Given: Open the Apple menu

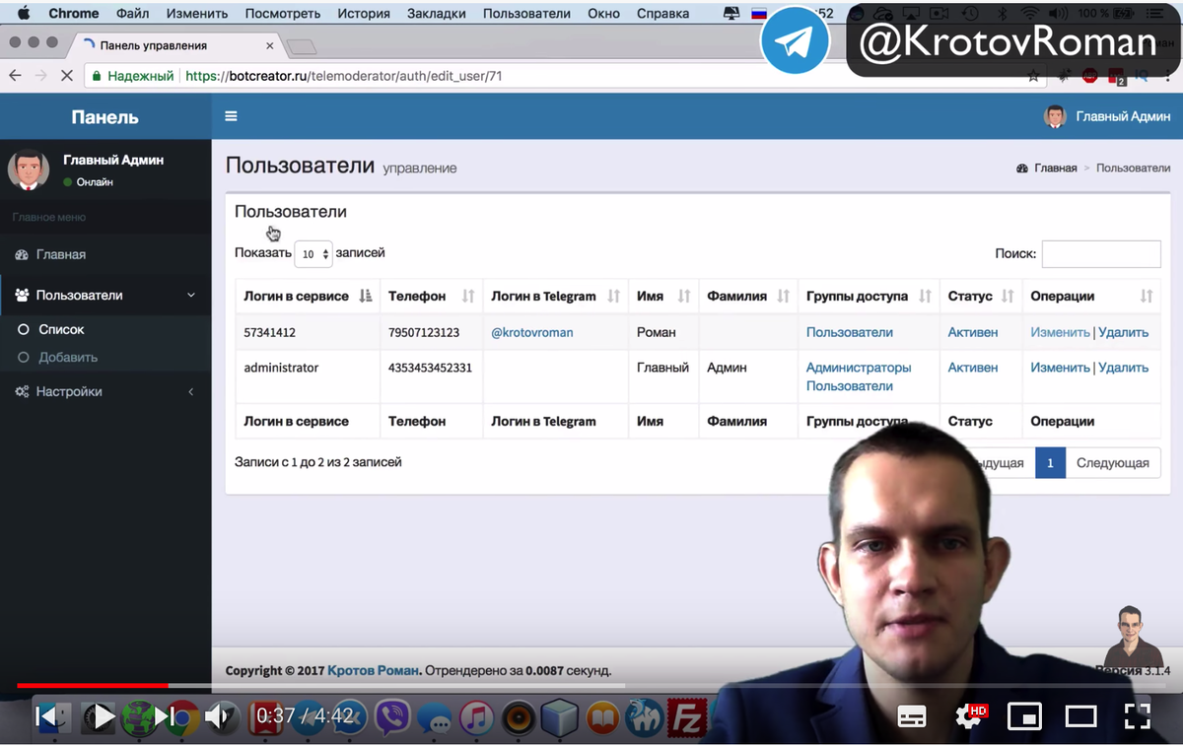Looking at the screenshot, I should [x=24, y=14].
